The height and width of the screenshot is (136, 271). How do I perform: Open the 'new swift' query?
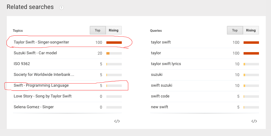(159, 107)
